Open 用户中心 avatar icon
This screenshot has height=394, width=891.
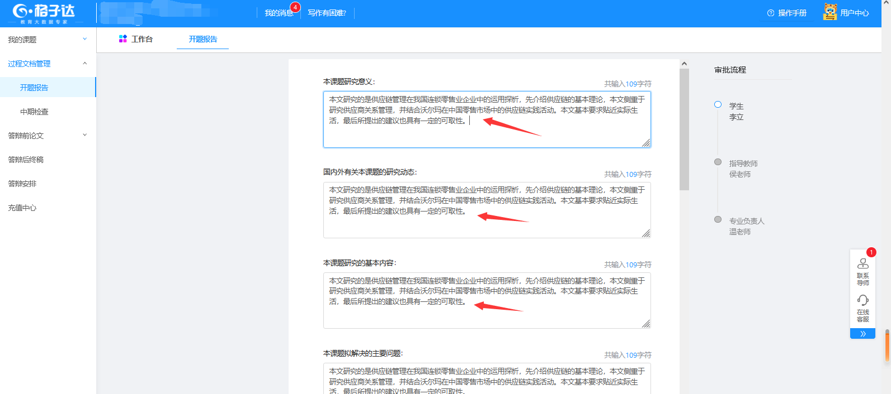(x=830, y=12)
